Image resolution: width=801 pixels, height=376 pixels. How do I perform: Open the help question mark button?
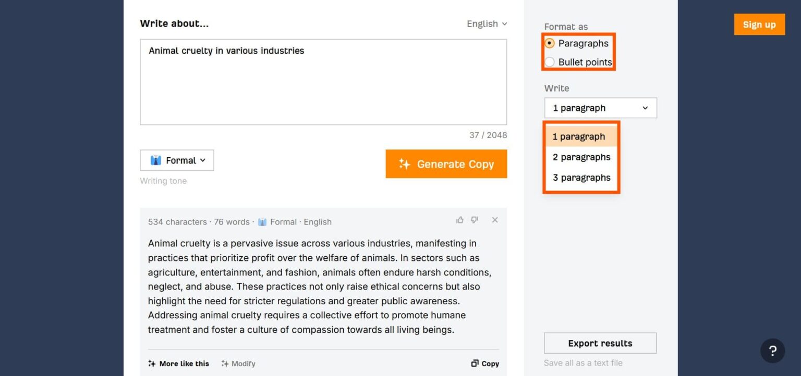[772, 350]
